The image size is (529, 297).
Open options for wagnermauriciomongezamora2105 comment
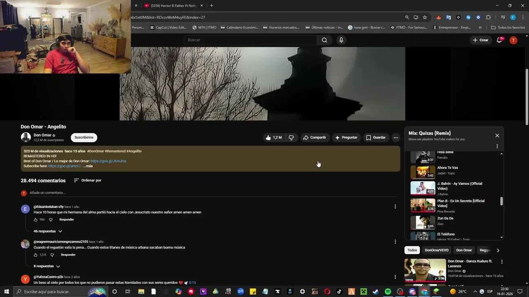point(395,242)
